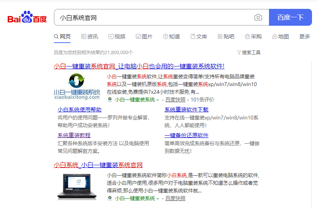The image size is (317, 209).
Task: Go to the 贴吧 tab
Action: coord(226,36)
